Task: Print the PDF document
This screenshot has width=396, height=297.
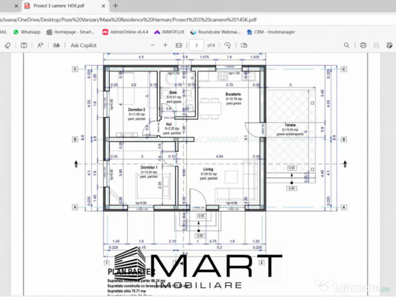Action: [363, 45]
